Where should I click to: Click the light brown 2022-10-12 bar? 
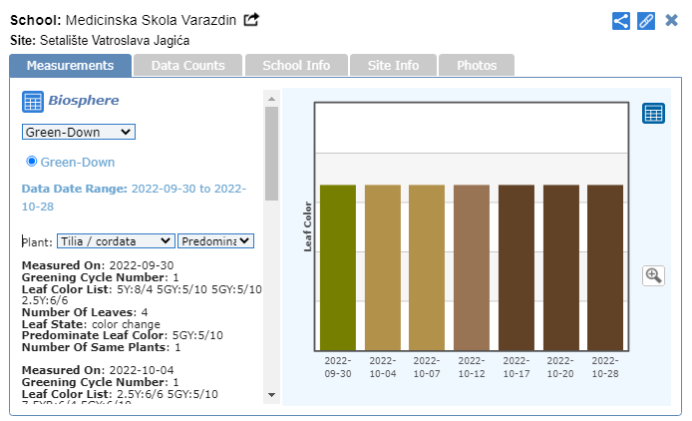pyautogui.click(x=472, y=267)
